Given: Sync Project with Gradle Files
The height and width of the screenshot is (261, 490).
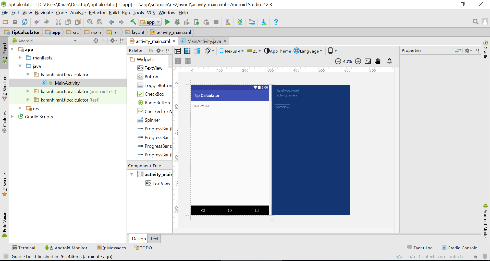Looking at the screenshot, I should (240, 22).
